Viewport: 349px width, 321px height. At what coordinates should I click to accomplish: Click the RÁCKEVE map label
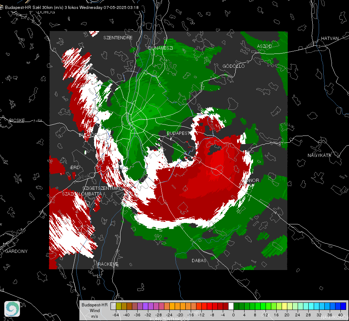[x=108, y=264]
